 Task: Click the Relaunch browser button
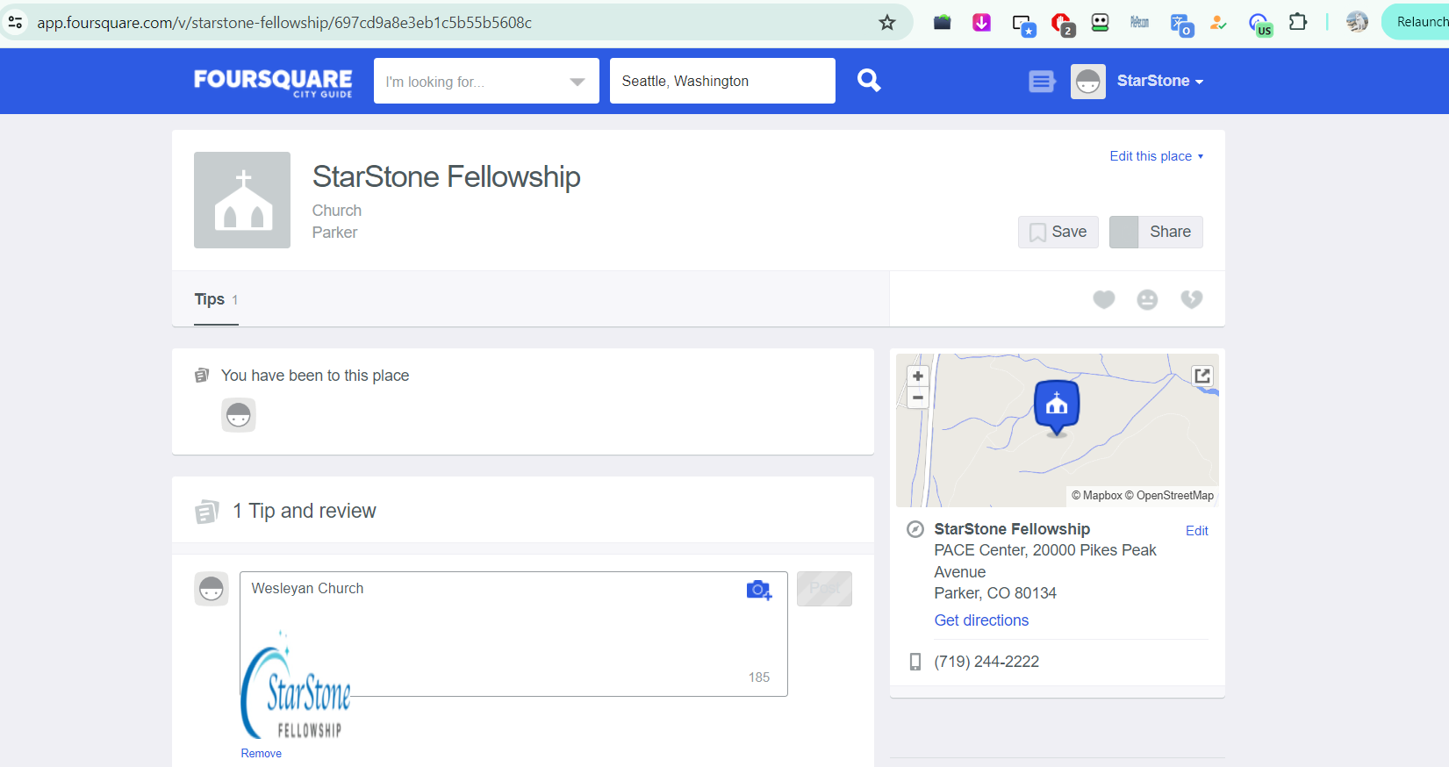click(1416, 22)
